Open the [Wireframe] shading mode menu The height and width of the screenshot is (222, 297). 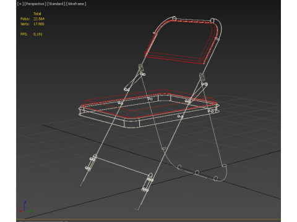pyautogui.click(x=76, y=4)
